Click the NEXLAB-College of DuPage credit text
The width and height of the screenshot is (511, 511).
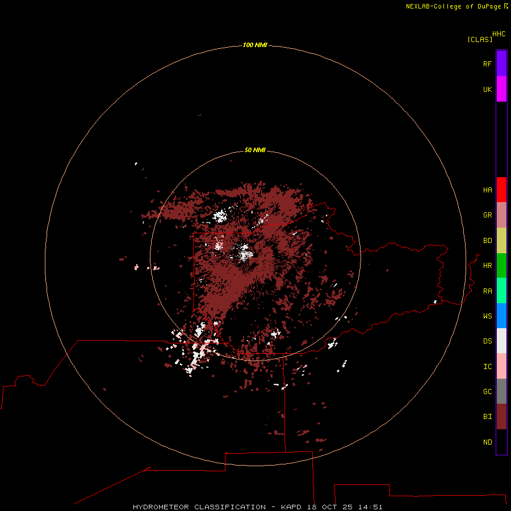pos(453,6)
